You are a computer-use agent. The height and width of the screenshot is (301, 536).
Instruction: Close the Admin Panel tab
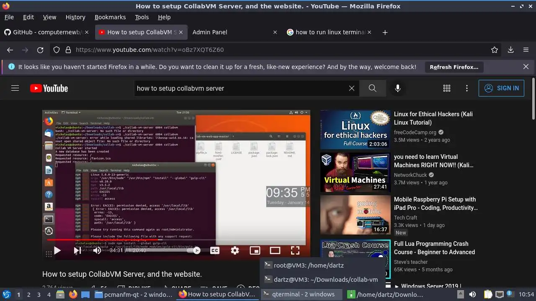275,32
